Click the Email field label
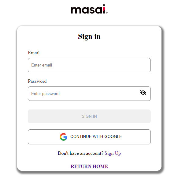This screenshot has height=187, width=189. [x=34, y=53]
